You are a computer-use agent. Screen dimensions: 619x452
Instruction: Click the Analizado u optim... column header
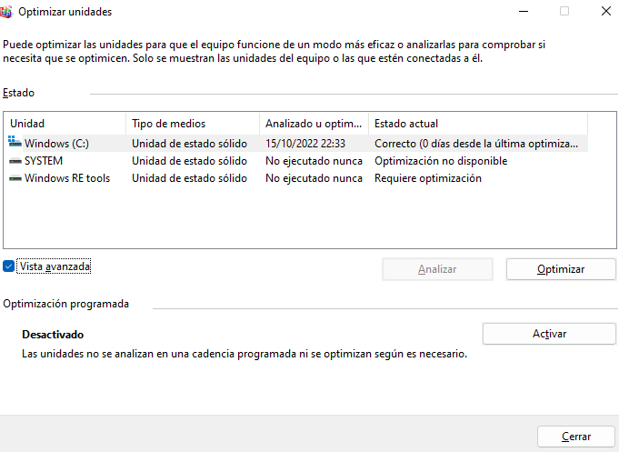[x=314, y=124]
